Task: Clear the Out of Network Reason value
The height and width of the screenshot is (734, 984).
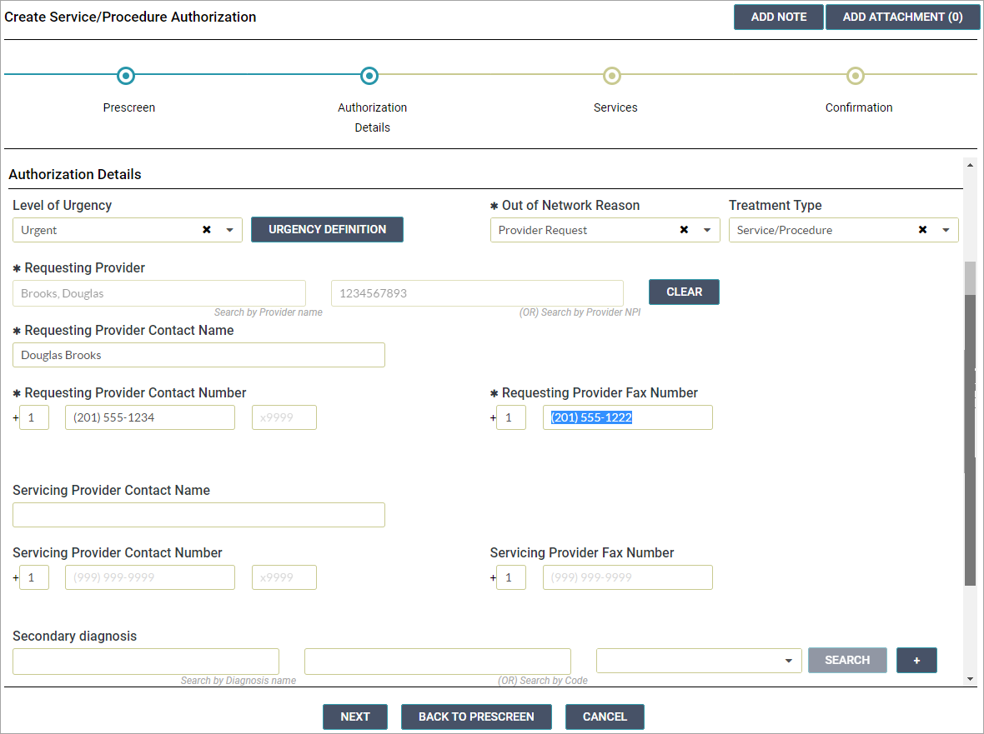Action: coord(684,230)
